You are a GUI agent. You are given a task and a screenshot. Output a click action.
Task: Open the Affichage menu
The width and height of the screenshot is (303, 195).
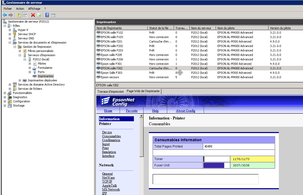34,9
